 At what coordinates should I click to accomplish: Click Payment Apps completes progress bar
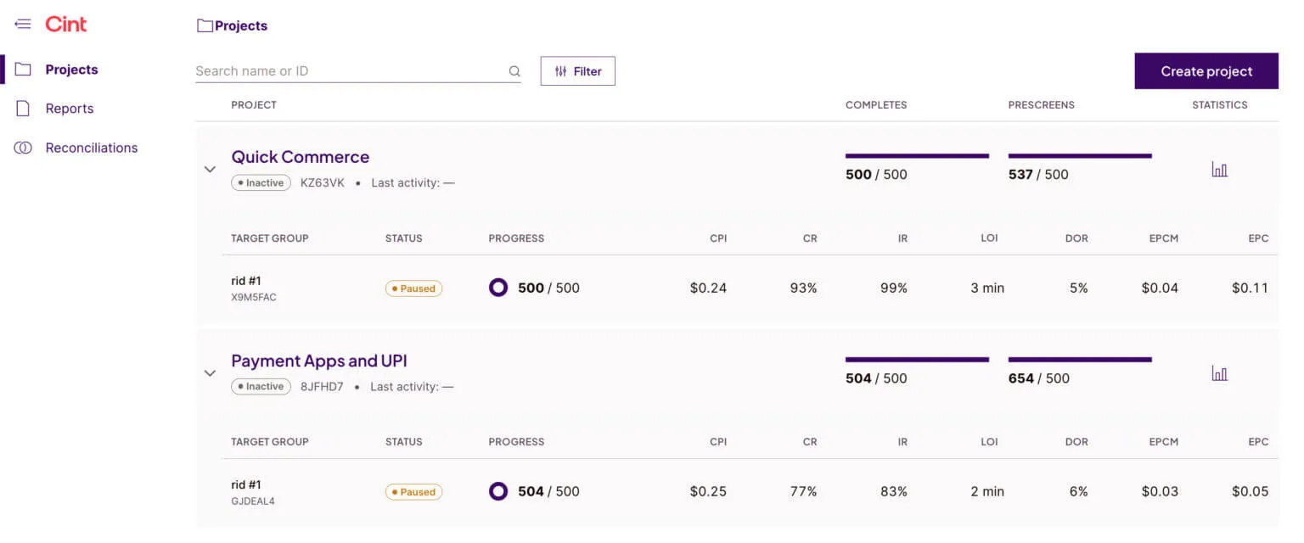(917, 360)
